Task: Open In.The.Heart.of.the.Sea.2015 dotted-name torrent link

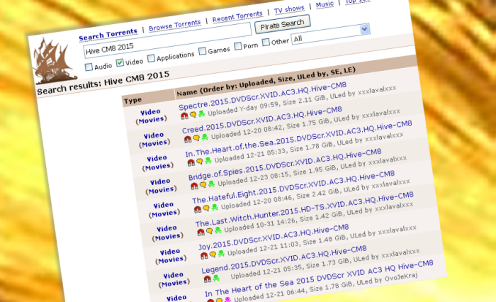Action: click(x=298, y=138)
